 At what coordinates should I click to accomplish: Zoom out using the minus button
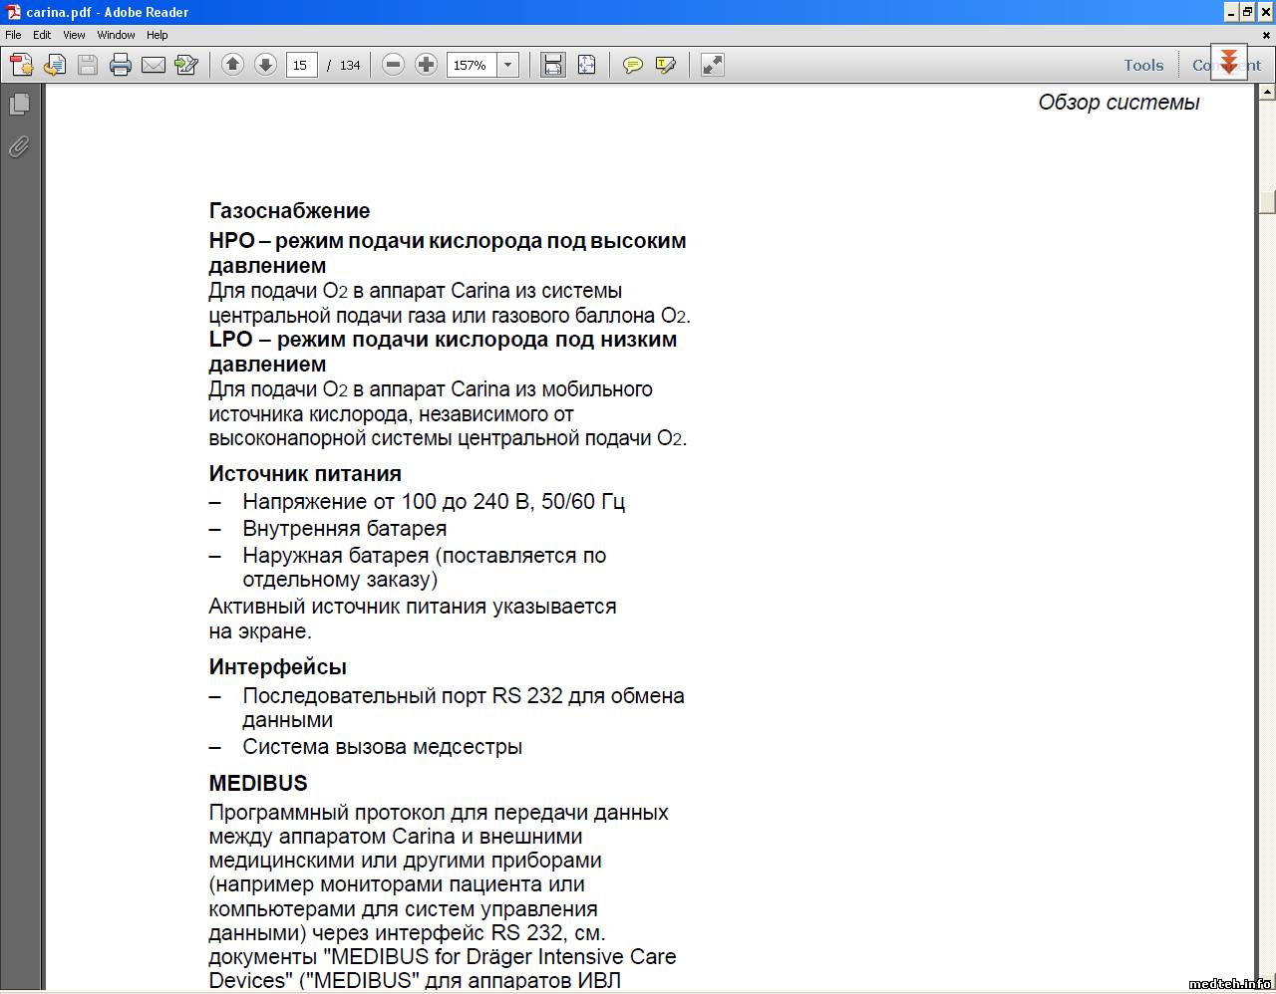(393, 65)
